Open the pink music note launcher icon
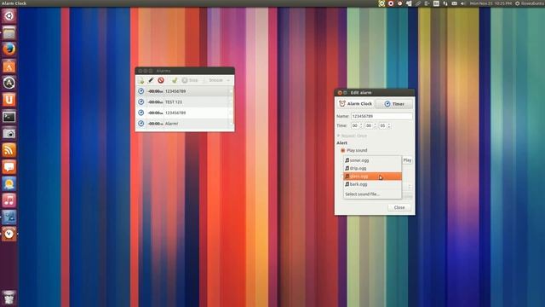This screenshot has height=307, width=545. coord(9,200)
